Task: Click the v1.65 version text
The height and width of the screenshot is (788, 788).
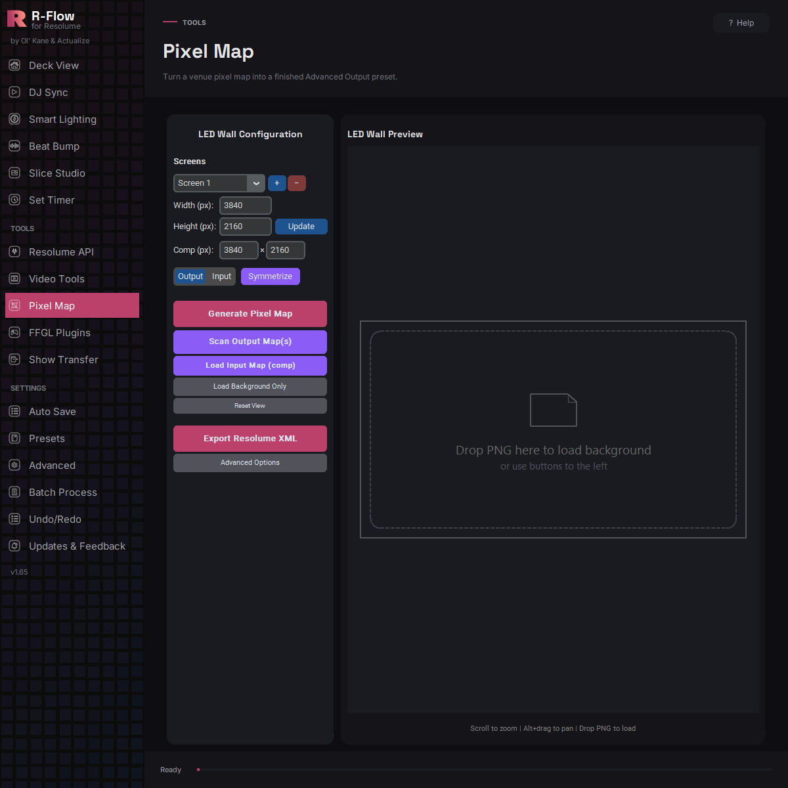Action: [19, 572]
